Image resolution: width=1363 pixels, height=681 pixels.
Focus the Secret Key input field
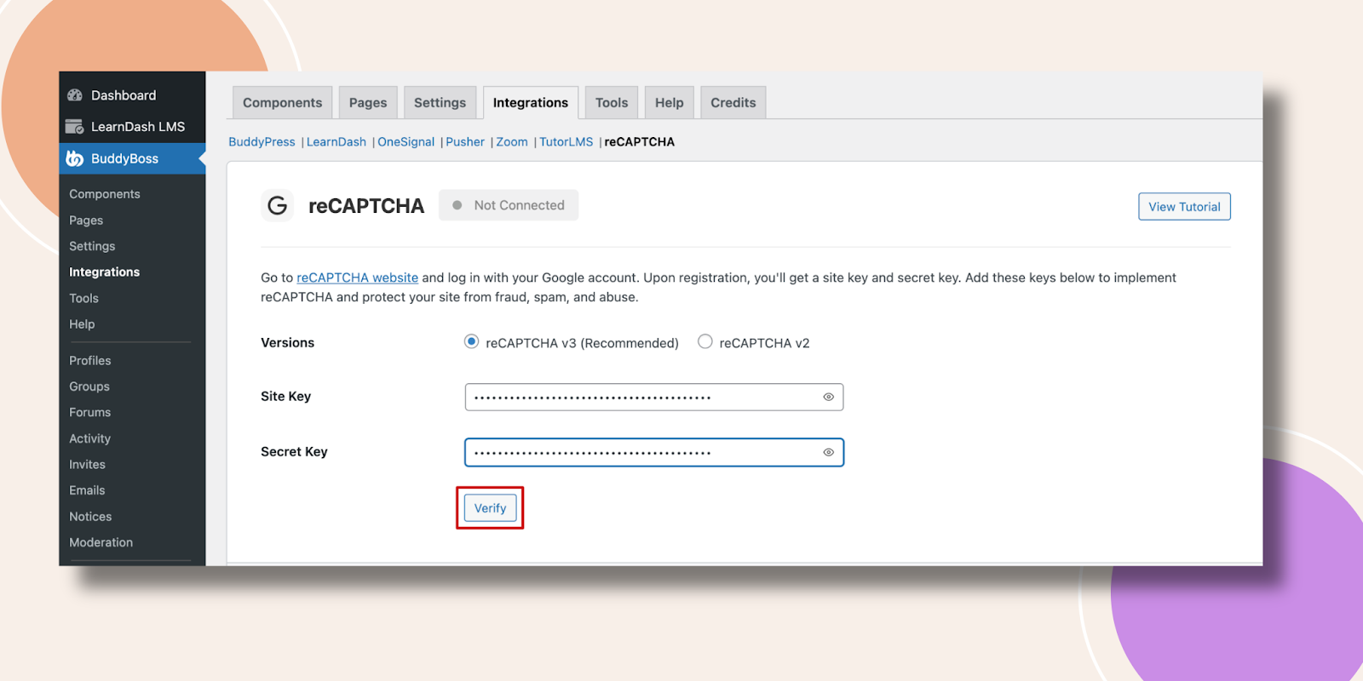point(639,452)
